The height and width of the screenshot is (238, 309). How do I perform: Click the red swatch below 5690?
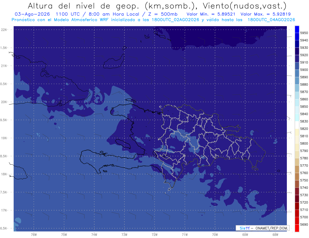coord(297,228)
